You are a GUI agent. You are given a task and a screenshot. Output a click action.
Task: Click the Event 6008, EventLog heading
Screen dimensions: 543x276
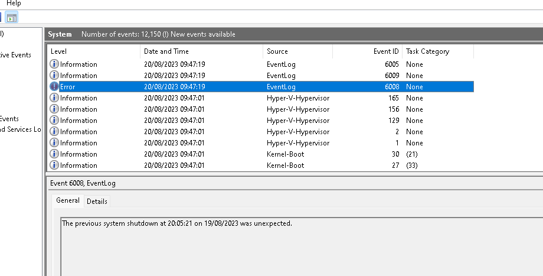point(83,183)
